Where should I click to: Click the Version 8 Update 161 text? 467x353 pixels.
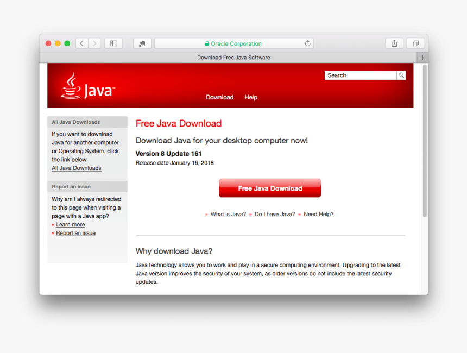point(168,154)
